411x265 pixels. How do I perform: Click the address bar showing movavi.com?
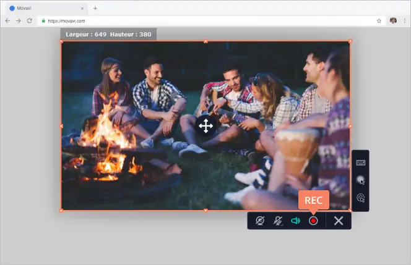(212, 20)
